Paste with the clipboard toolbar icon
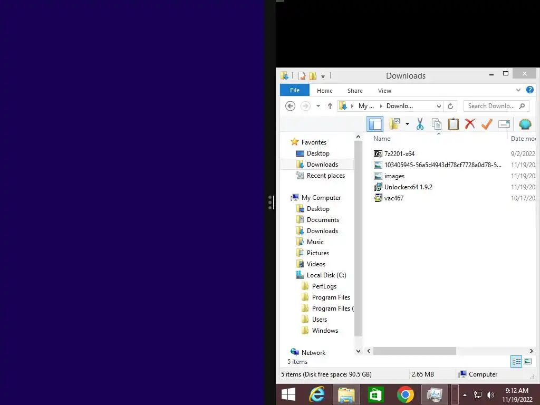Image resolution: width=540 pixels, height=405 pixels. [x=453, y=124]
